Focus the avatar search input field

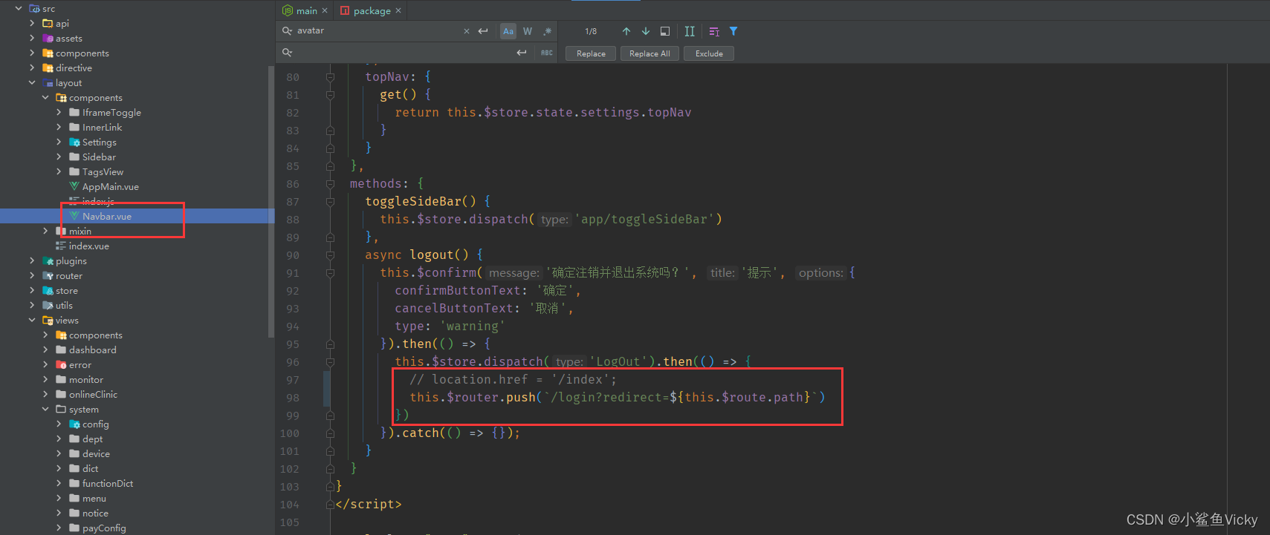click(378, 31)
